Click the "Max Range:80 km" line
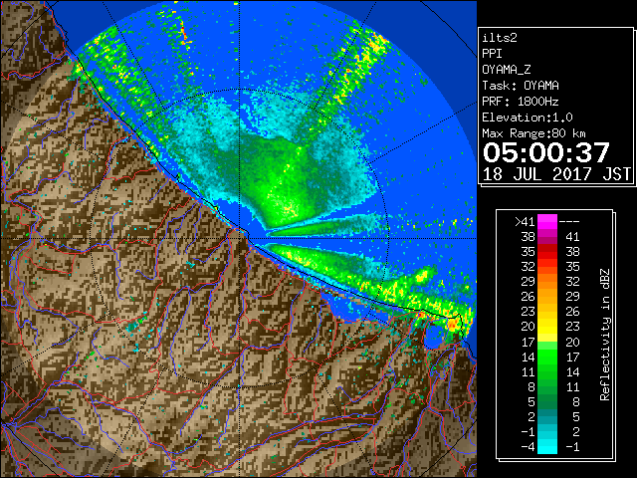This screenshot has width=637, height=478. [x=533, y=133]
